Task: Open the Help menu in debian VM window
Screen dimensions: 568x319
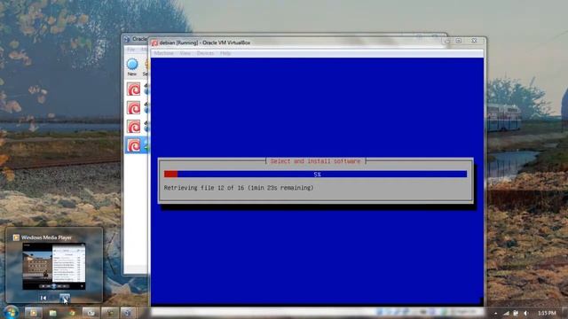Action: [225, 53]
